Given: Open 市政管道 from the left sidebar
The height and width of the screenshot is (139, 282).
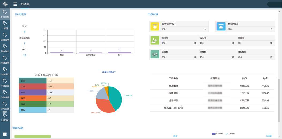Looking at the screenshot, I should coord(5,82).
